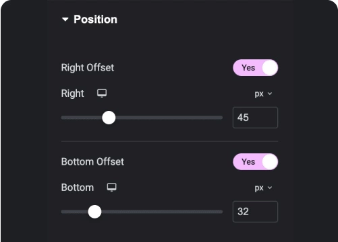338x242 pixels.
Task: Click far end of Right slider track
Action: [x=220, y=118]
